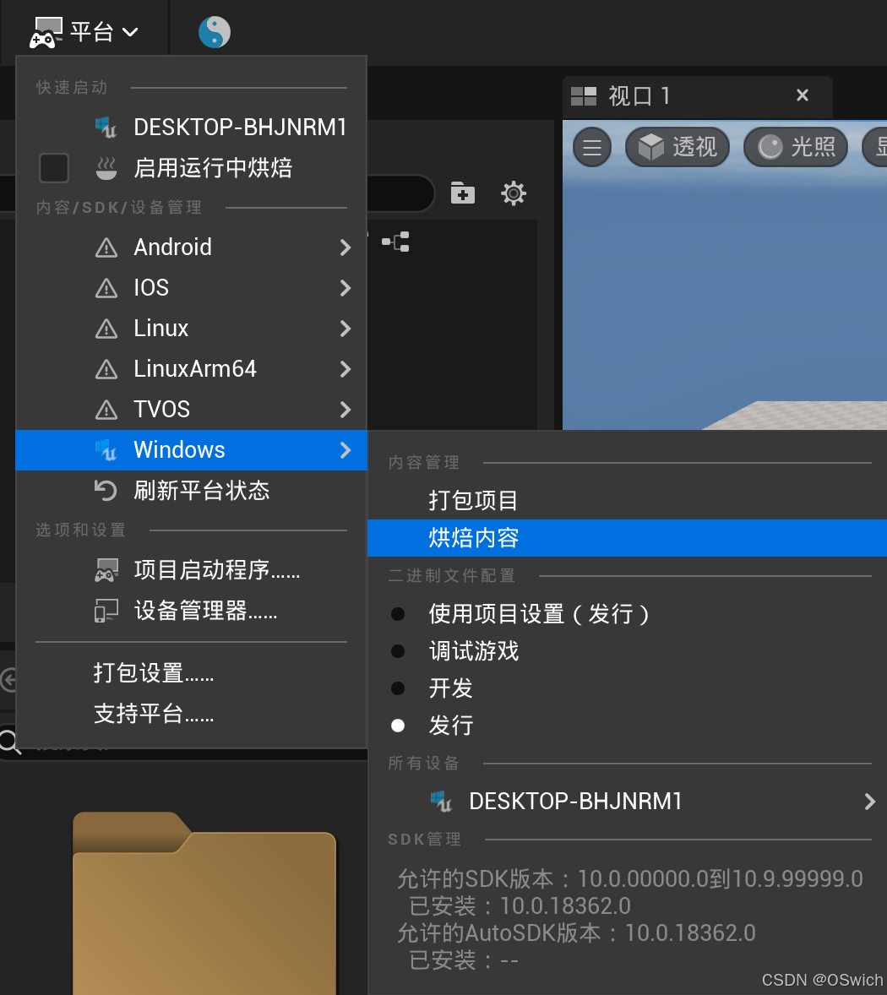Select 使用项目设置（发行） radio option
Screen dimensions: 887x995
[x=627, y=613]
